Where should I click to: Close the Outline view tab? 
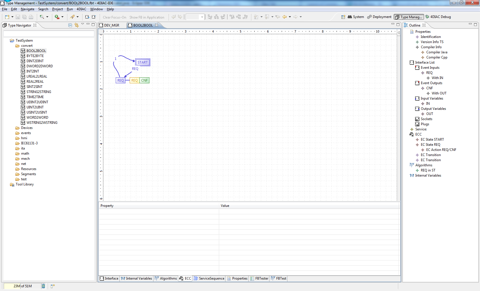point(424,25)
